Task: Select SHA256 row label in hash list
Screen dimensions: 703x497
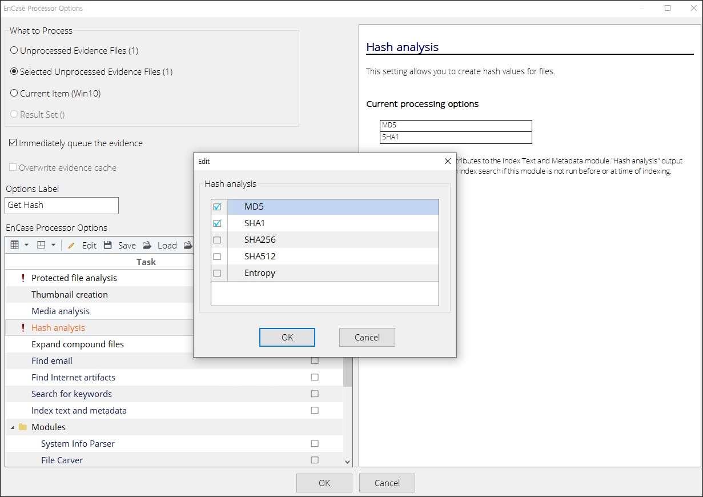Action: pos(260,240)
